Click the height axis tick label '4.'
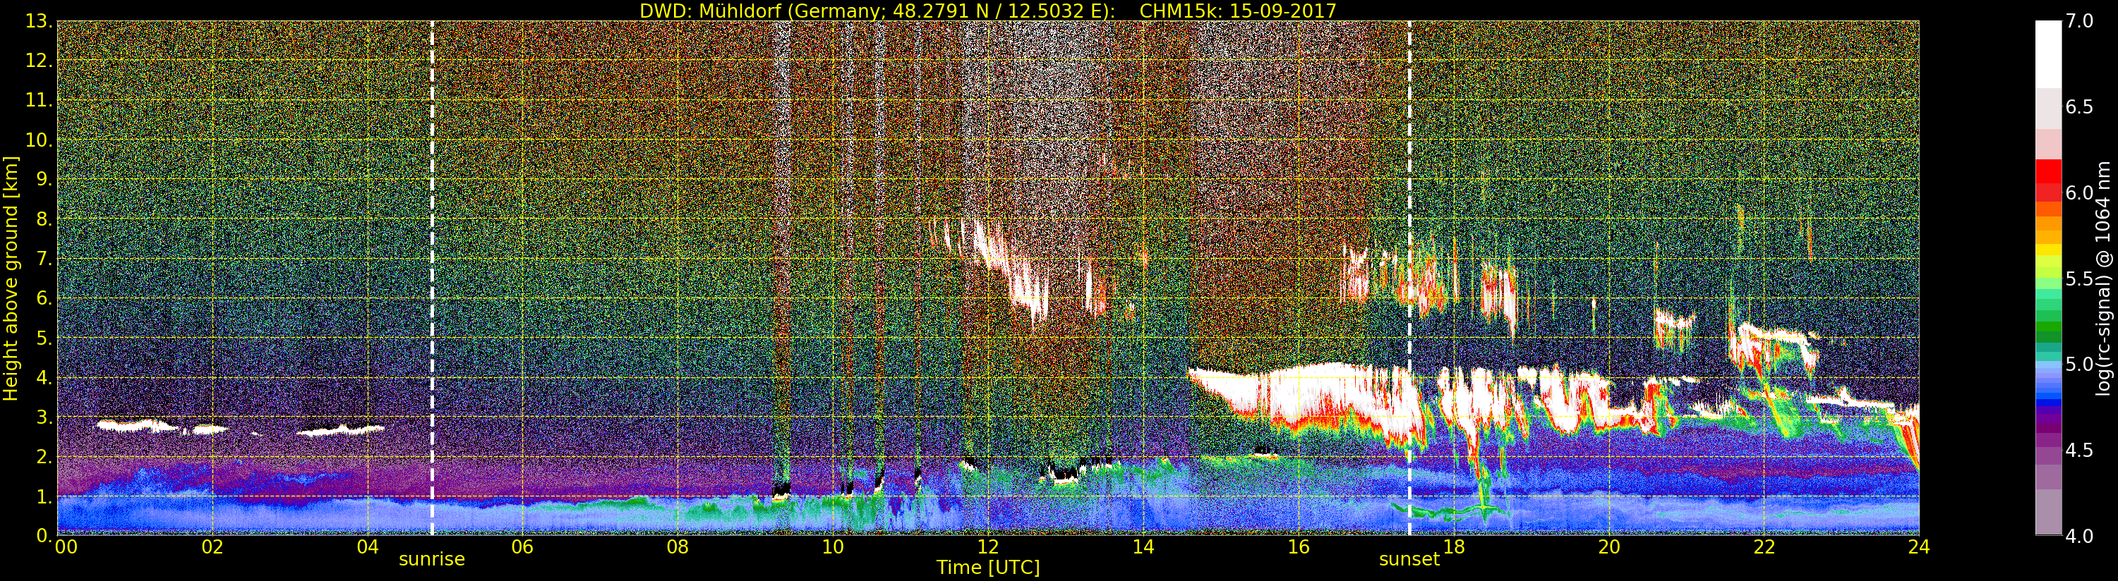The image size is (2118, 581). click(x=44, y=377)
